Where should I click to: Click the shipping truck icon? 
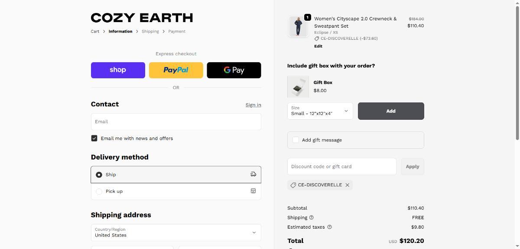[x=253, y=175]
